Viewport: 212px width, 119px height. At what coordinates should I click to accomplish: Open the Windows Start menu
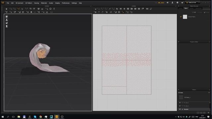(x=3, y=117)
